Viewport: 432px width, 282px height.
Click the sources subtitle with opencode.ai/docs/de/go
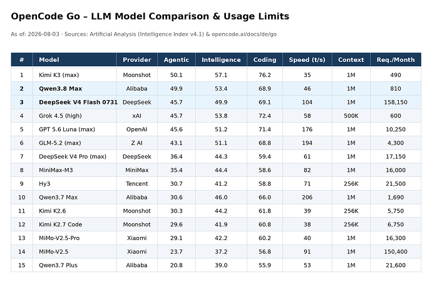[143, 34]
